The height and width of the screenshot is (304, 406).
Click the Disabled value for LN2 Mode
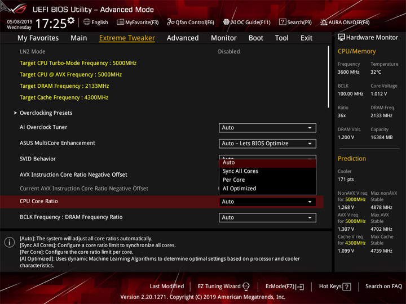click(228, 52)
